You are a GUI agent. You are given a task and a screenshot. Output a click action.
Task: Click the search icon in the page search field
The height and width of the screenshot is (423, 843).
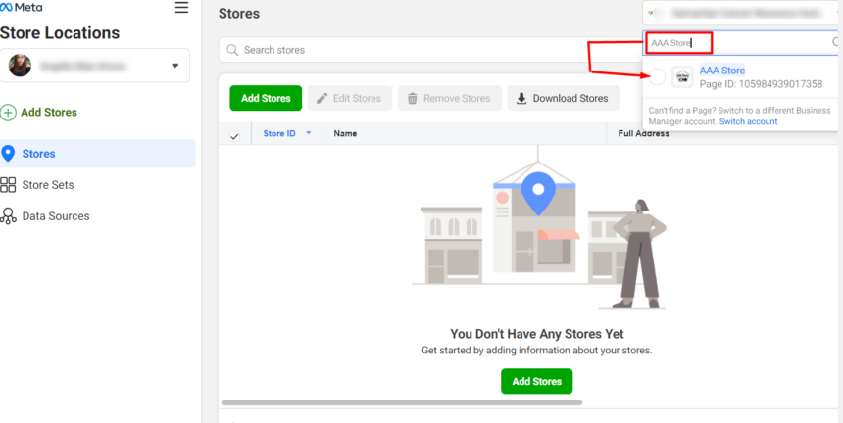(836, 42)
